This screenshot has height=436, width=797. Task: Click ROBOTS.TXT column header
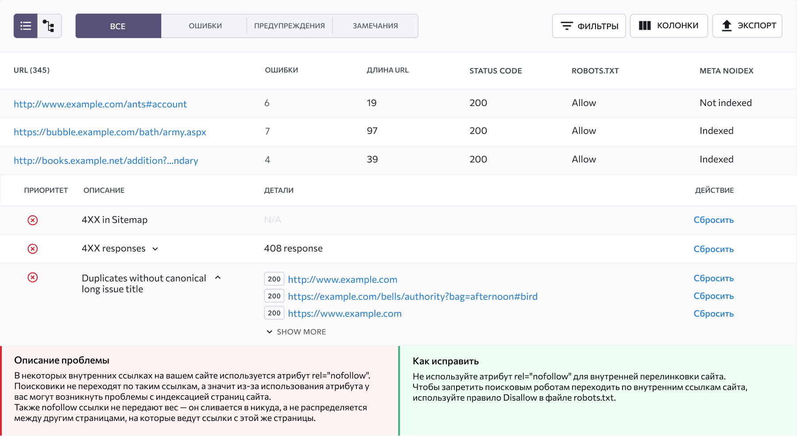point(595,71)
